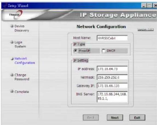Click the Setup Wizard title bar icon
157x125 pixels.
coord(5,5)
